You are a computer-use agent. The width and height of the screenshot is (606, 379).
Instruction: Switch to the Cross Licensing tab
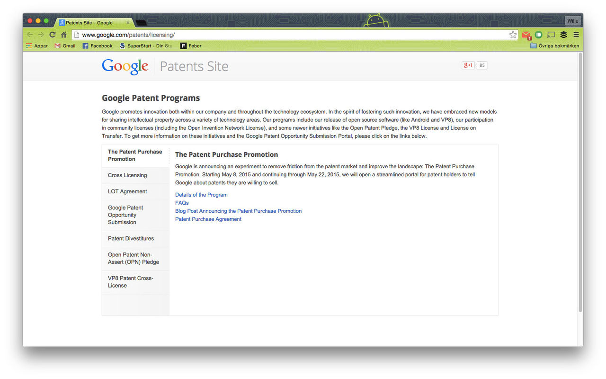[x=135, y=175]
